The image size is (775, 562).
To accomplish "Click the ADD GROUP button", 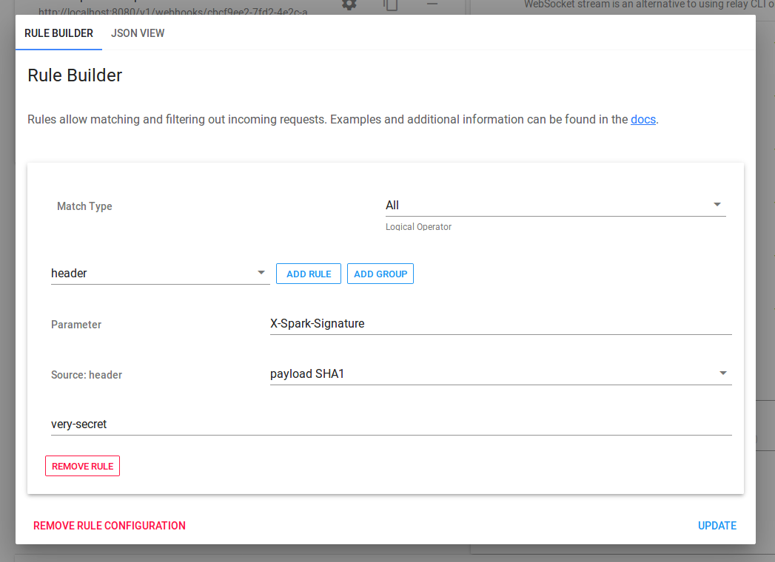I will point(380,273).
